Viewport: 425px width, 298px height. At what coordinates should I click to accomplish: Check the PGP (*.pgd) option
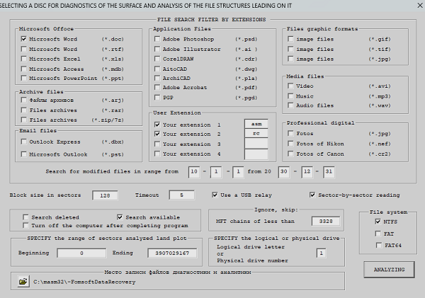[157, 98]
